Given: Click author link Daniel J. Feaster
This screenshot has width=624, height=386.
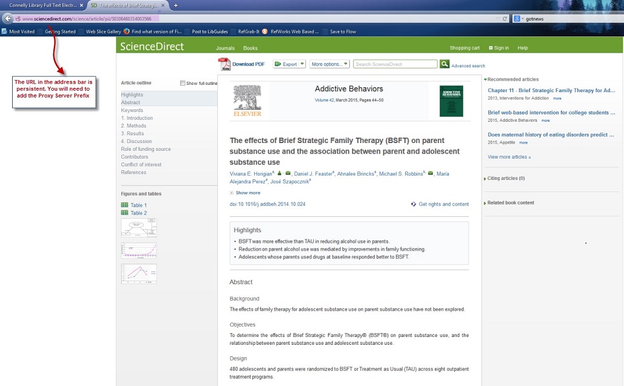Looking at the screenshot, I should click(x=313, y=174).
